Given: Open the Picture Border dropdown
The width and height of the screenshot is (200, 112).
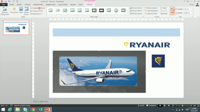Looking at the screenshot, I should 136,8.
